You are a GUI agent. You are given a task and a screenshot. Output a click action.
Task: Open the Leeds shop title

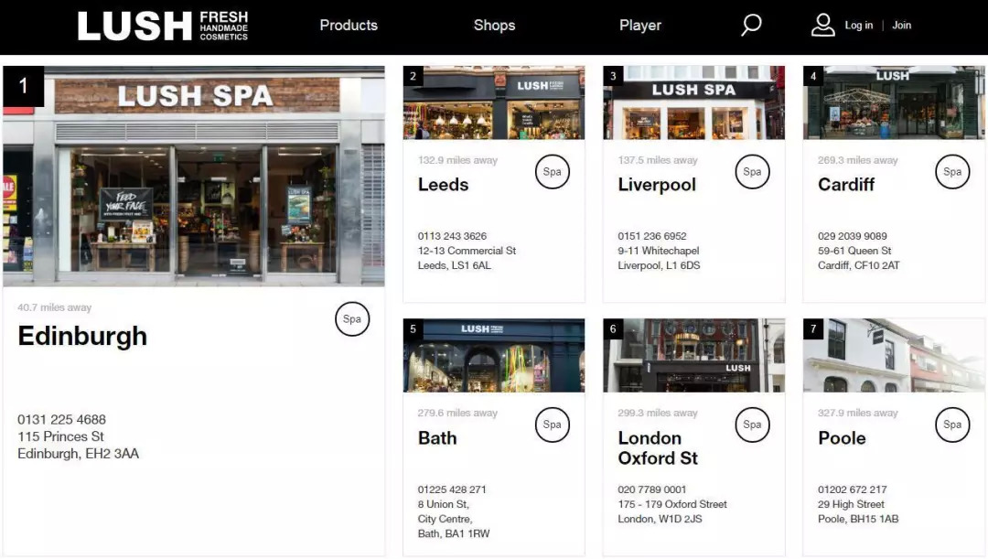(443, 185)
